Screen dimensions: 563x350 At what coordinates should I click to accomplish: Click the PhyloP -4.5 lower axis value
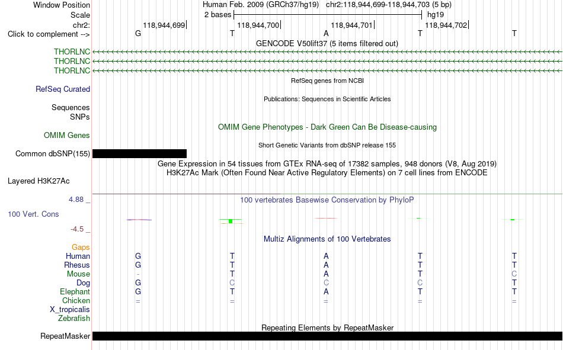77,229
